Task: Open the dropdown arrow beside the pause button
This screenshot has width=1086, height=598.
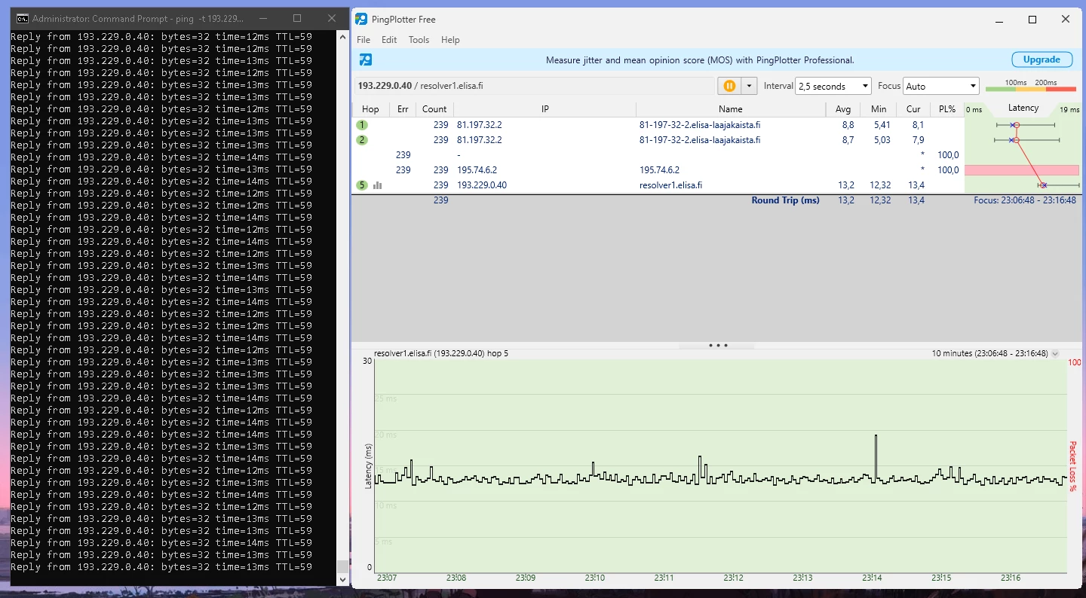Action: (749, 86)
